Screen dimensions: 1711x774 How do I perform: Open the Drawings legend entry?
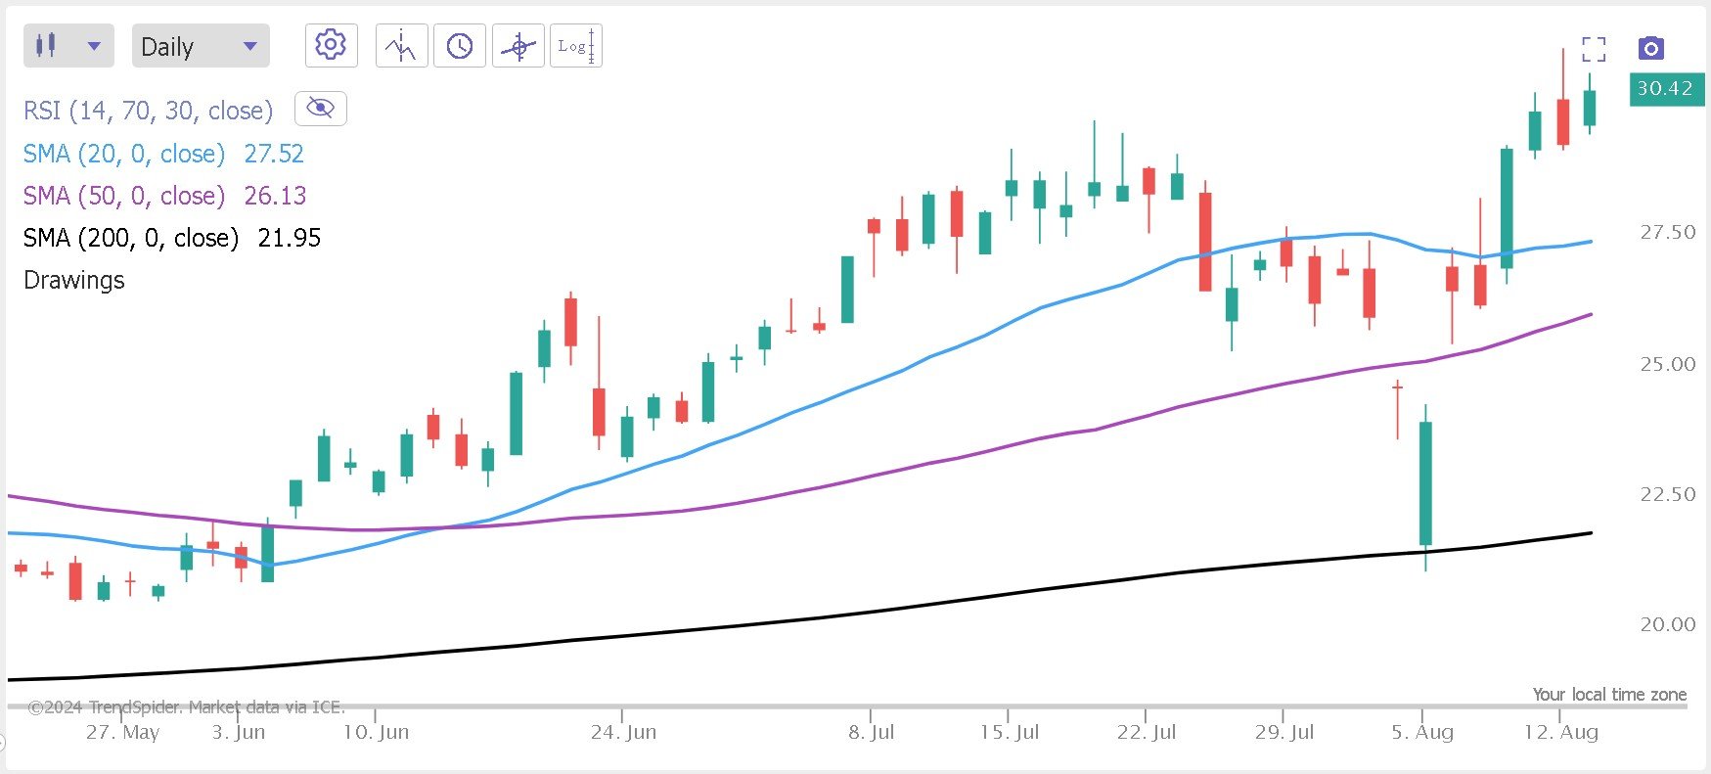tap(74, 280)
